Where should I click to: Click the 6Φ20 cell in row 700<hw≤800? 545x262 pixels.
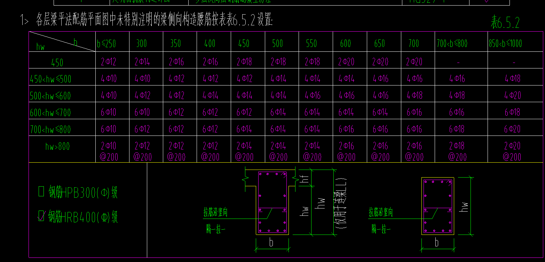pyautogui.click(x=512, y=129)
